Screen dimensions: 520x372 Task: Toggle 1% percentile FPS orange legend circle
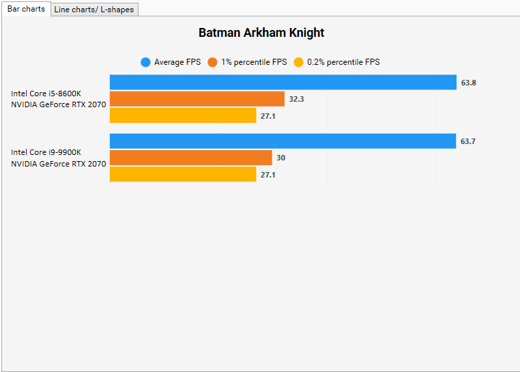pyautogui.click(x=212, y=62)
